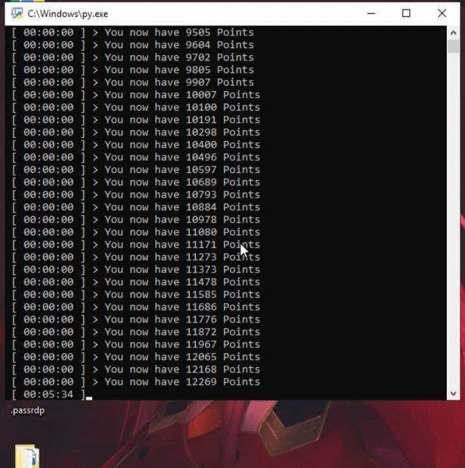This screenshot has height=468, width=465.
Task: Click the line with 11872 Points
Action: pos(136,332)
